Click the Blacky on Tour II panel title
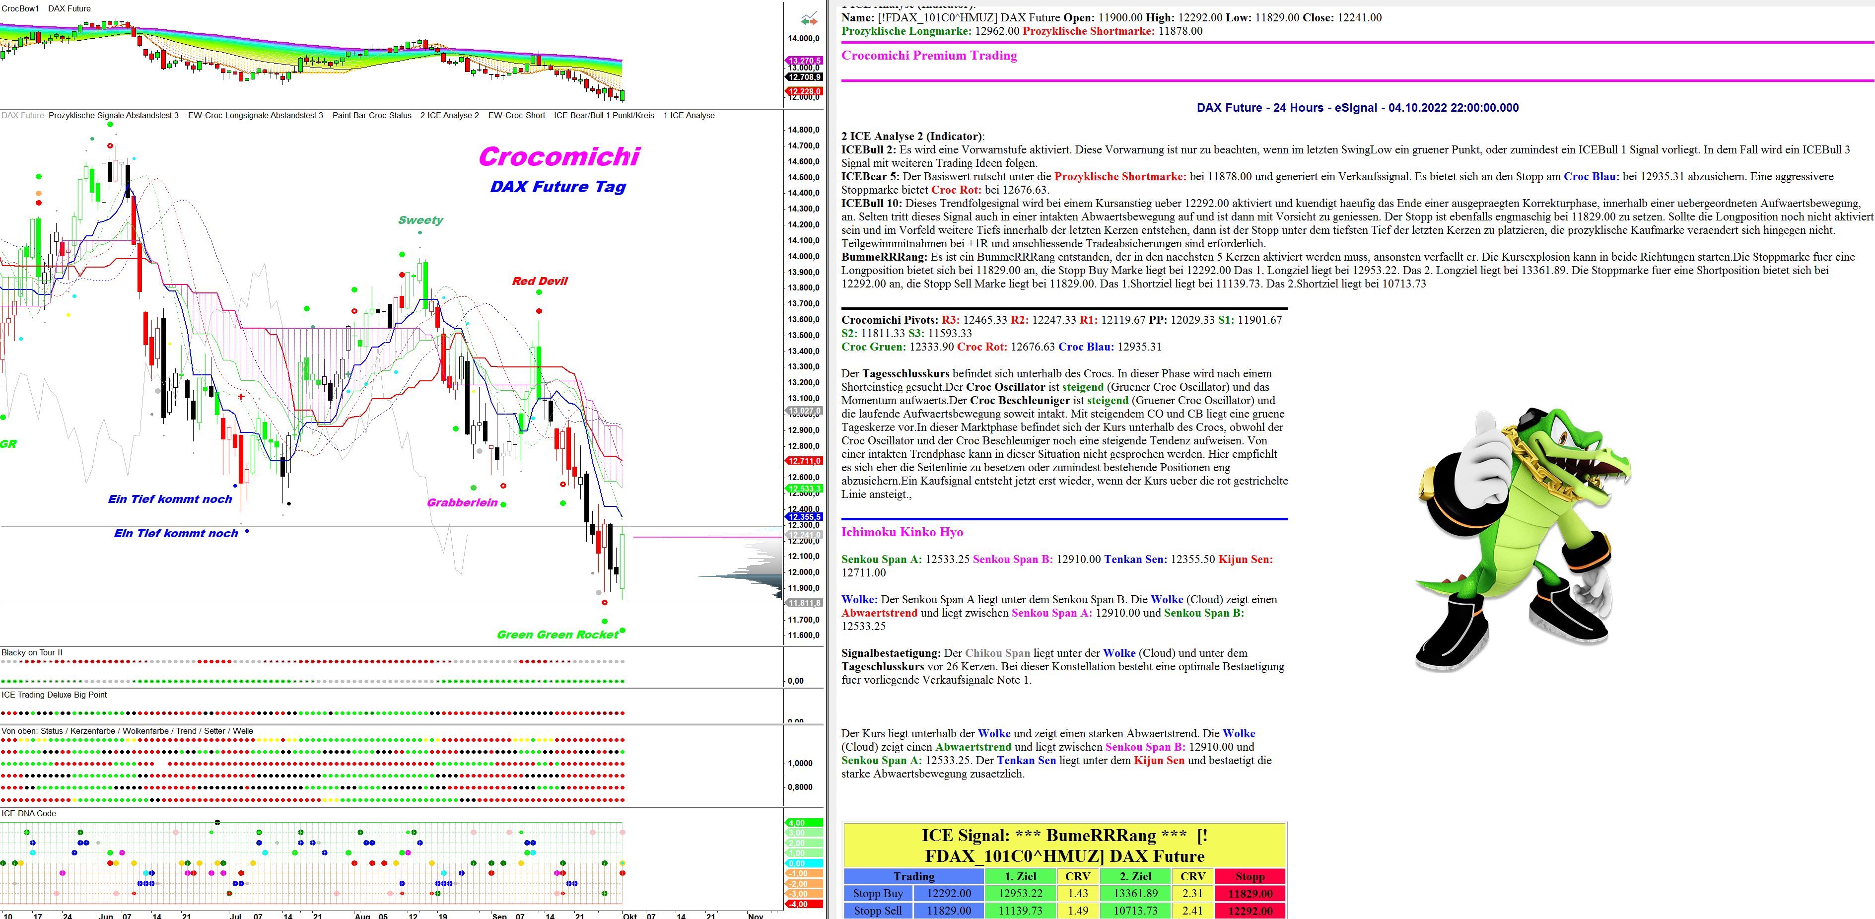The image size is (1875, 919). pos(32,652)
